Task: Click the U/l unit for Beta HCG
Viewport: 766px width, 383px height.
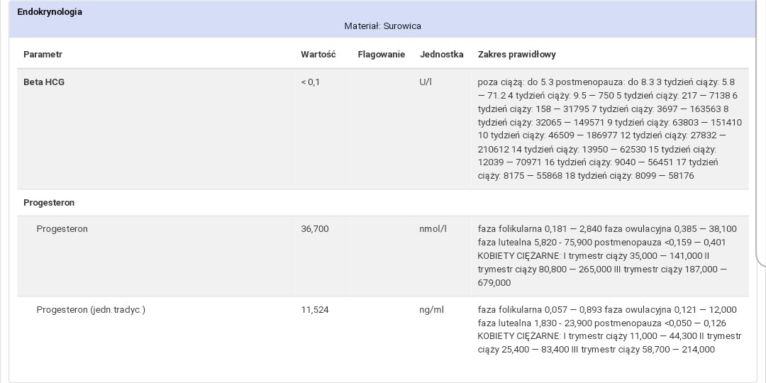Action: click(426, 82)
